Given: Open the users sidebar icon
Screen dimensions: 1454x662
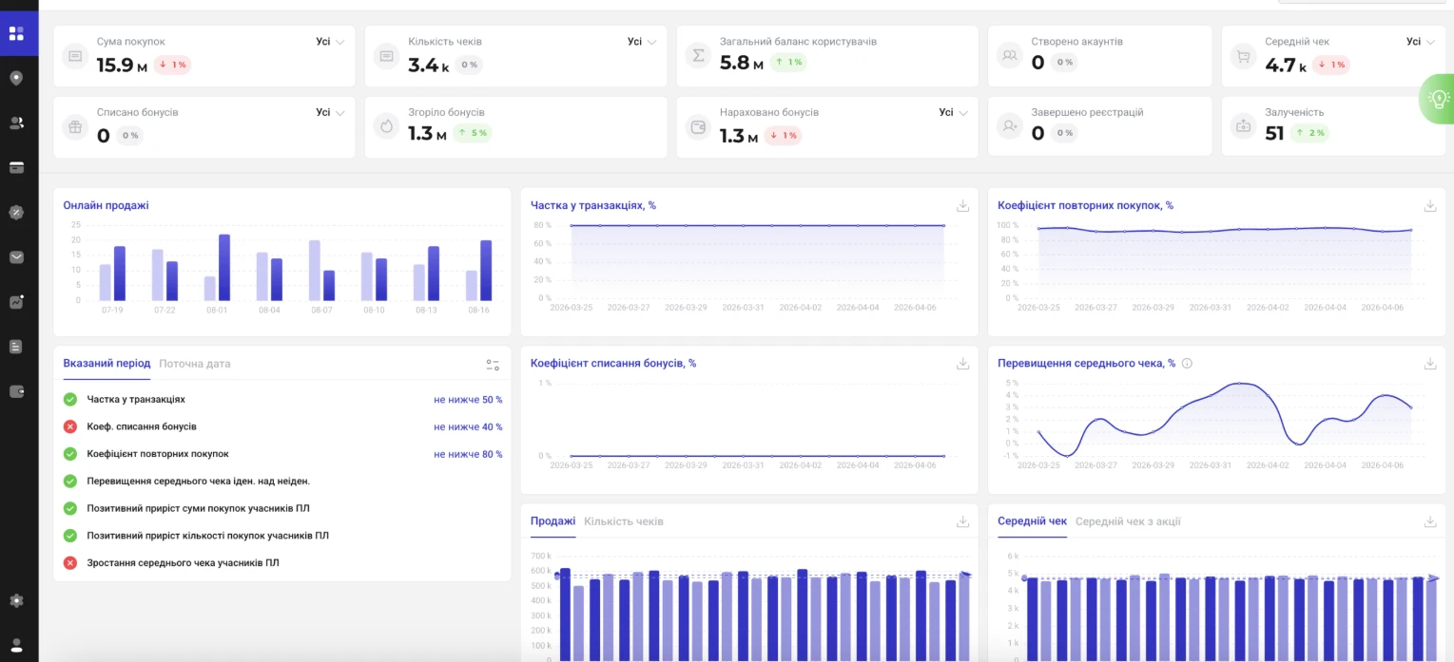Looking at the screenshot, I should (x=16, y=123).
